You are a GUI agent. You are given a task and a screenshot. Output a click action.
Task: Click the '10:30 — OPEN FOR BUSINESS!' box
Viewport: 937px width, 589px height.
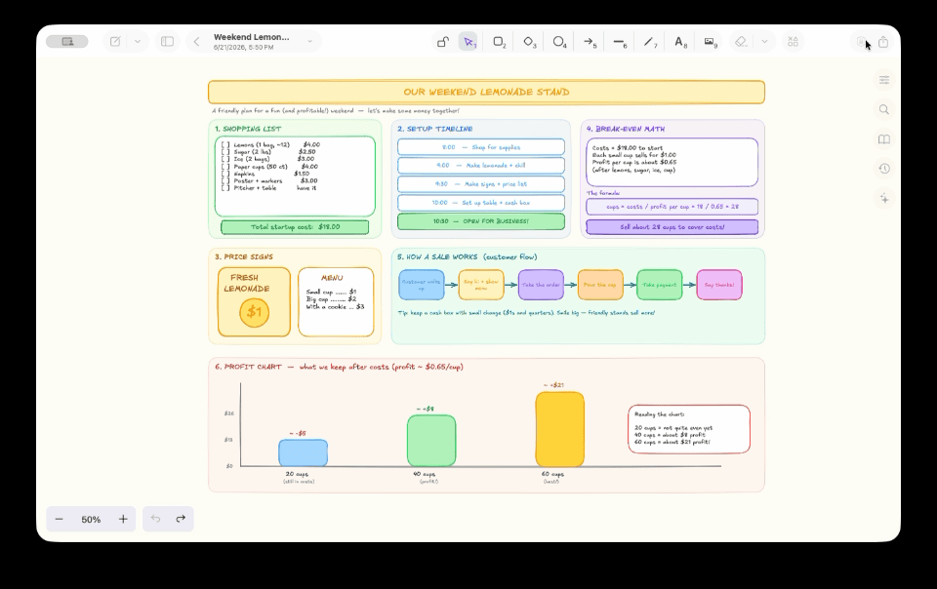[x=481, y=221]
